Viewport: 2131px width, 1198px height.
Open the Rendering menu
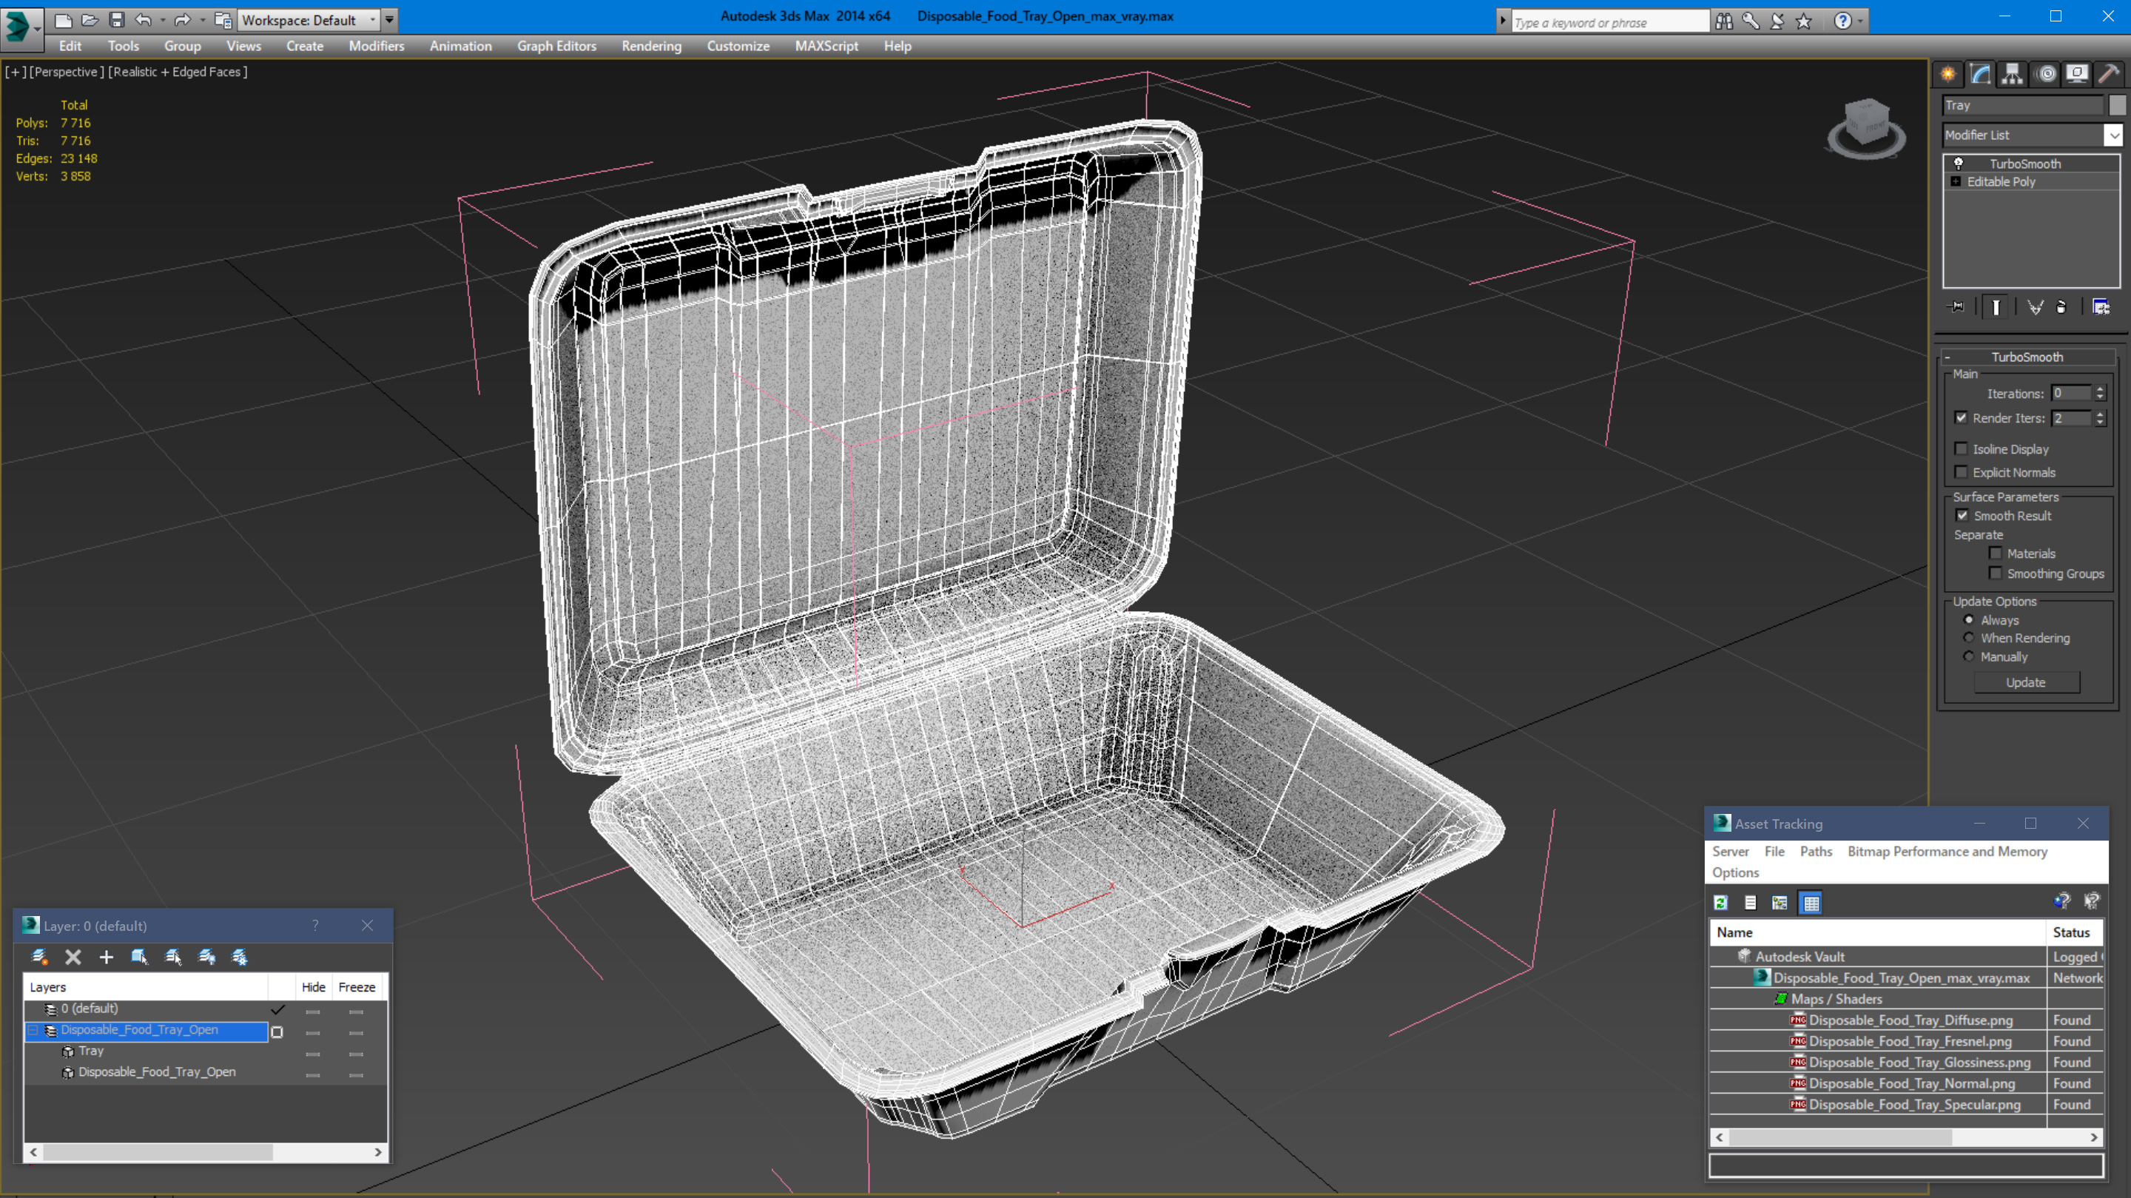pyautogui.click(x=650, y=45)
